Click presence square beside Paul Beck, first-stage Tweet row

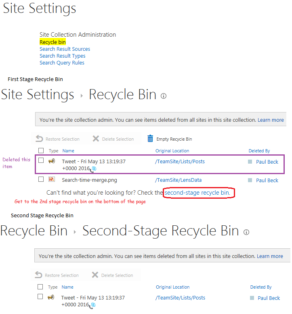click(x=250, y=162)
